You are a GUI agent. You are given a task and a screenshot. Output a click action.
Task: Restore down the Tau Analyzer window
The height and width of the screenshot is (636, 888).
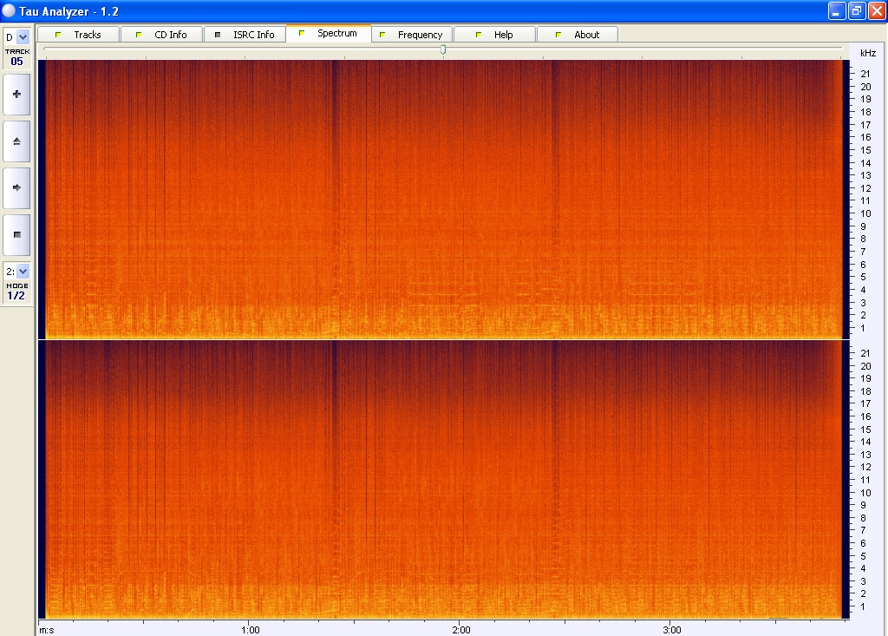coord(856,10)
